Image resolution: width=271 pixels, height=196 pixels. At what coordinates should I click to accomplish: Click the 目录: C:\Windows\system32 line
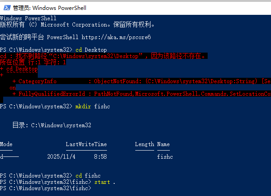(52, 125)
